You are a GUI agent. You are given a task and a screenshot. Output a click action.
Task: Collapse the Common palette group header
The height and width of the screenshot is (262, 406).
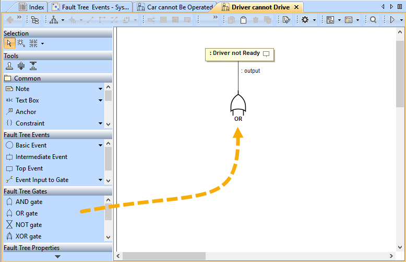tap(57, 78)
